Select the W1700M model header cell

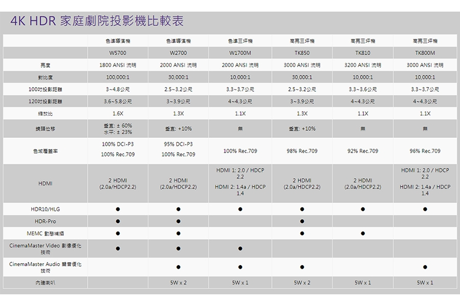coord(240,53)
